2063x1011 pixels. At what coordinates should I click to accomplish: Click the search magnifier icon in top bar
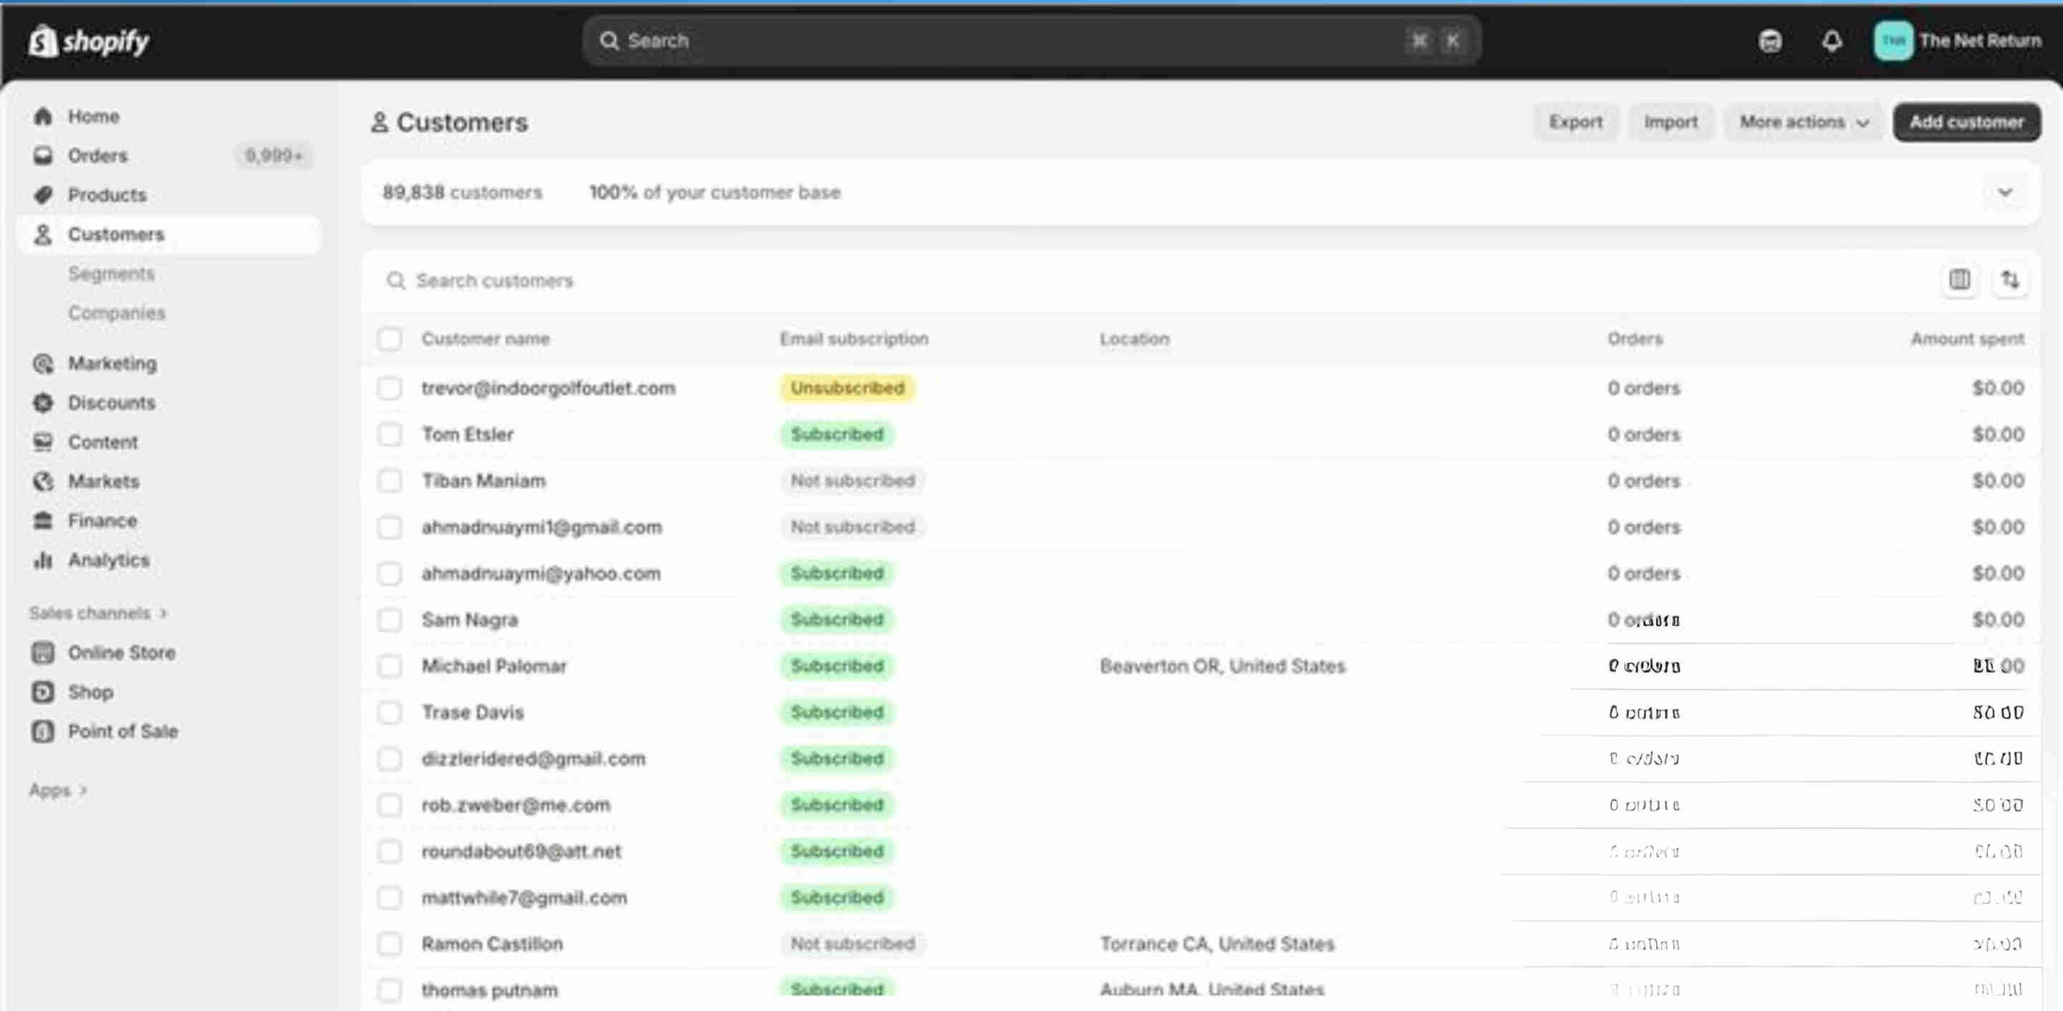[x=610, y=41]
